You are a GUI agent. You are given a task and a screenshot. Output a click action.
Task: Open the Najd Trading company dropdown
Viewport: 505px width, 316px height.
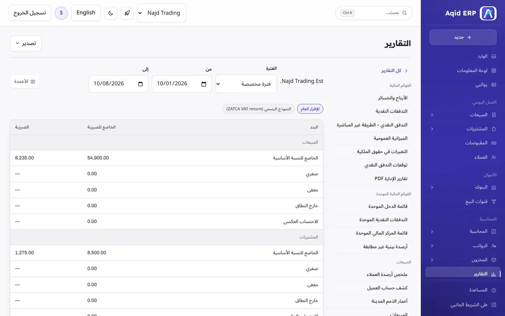tap(162, 13)
